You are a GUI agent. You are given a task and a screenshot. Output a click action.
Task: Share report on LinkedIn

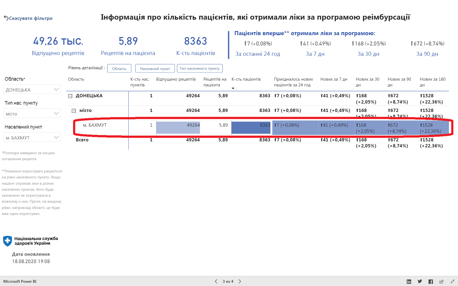pos(409,281)
